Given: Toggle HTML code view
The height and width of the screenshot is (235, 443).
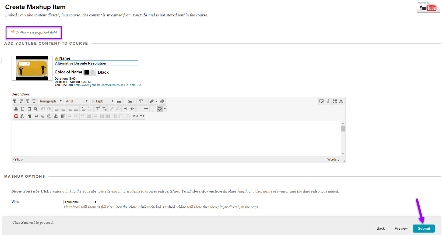Looking at the screenshot, I should tap(135, 116).
